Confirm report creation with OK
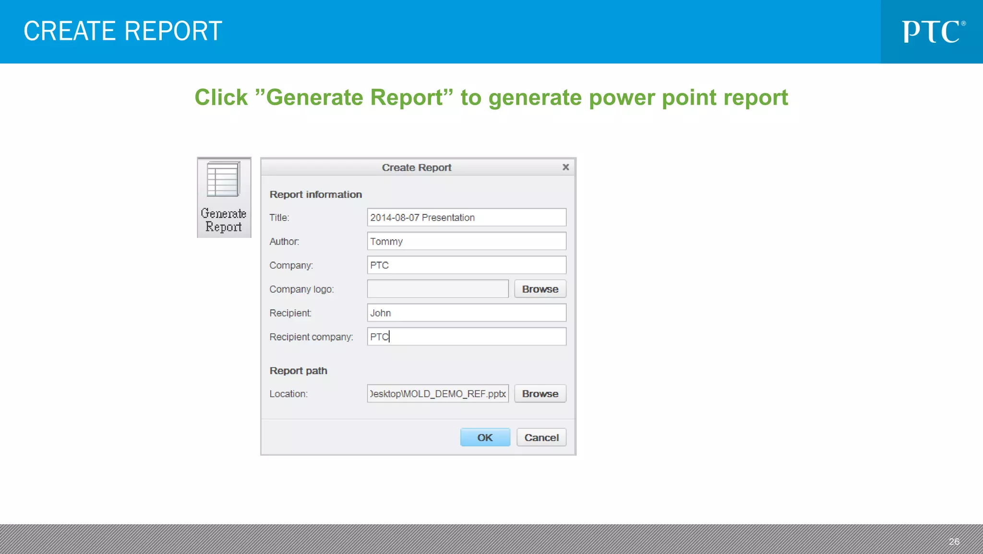Screen dimensions: 983x554 point(485,437)
